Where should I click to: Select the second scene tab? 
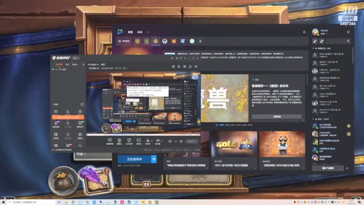(67, 64)
